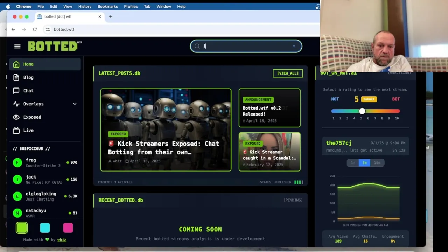The image size is (448, 252).
Task: Click frag's green F avatar
Action: tap(17, 162)
